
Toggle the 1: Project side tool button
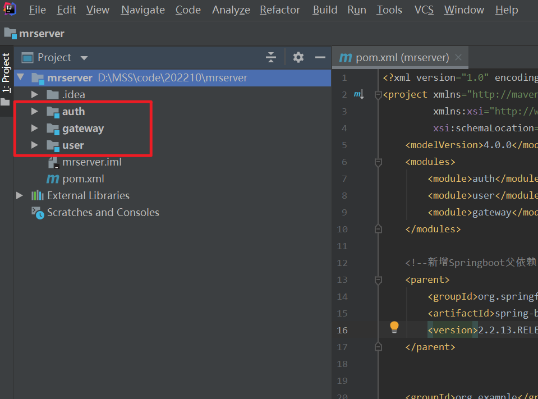pyautogui.click(x=6, y=73)
